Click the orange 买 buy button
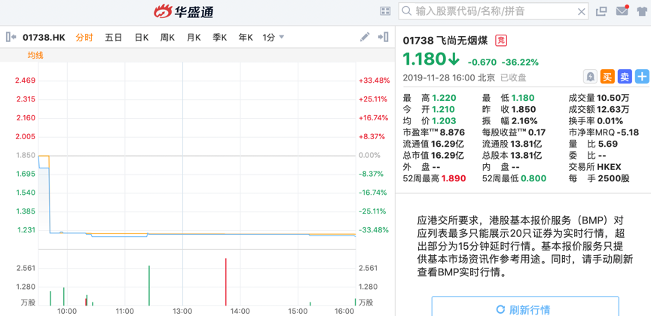The image size is (651, 316). click(607, 77)
